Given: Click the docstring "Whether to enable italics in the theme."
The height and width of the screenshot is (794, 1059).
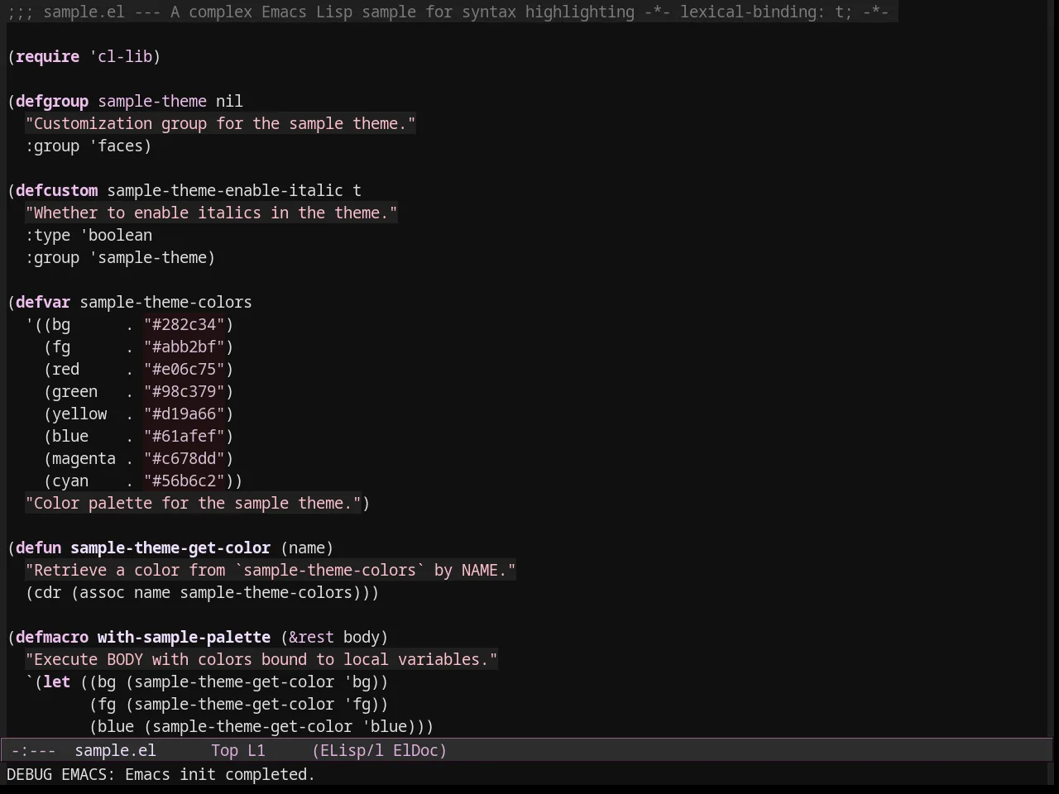Looking at the screenshot, I should 211,213.
